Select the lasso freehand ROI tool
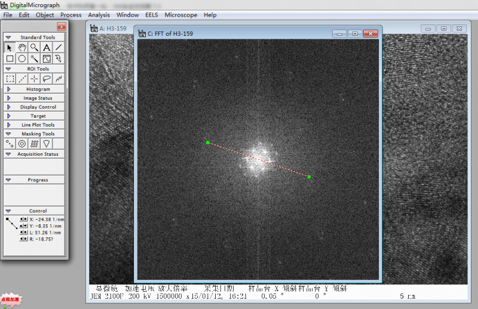Viewport: 478px width, 309px height. (47, 79)
